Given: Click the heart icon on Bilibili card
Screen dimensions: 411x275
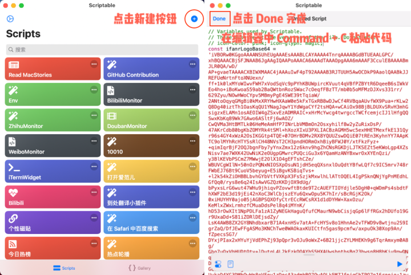Looking at the screenshot, I should (13, 193).
